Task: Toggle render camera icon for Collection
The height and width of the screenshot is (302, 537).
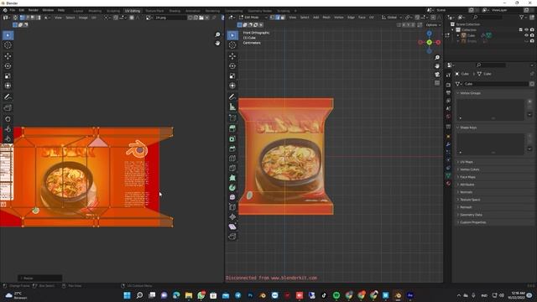Action: (532, 30)
